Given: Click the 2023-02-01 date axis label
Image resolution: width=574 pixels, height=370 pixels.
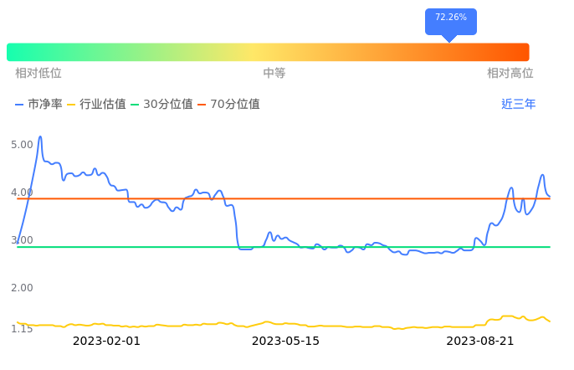Looking at the screenshot, I should click(106, 341).
